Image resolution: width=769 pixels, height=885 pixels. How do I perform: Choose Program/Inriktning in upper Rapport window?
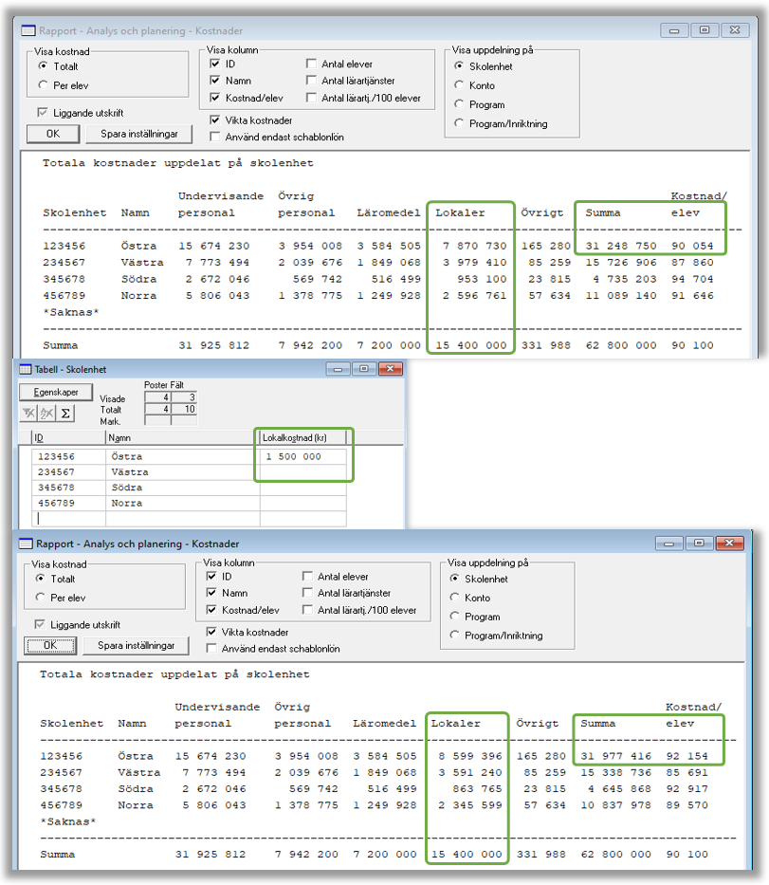click(x=459, y=123)
